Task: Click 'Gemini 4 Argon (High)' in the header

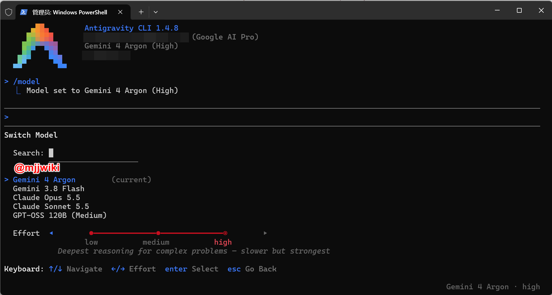Action: coord(131,46)
